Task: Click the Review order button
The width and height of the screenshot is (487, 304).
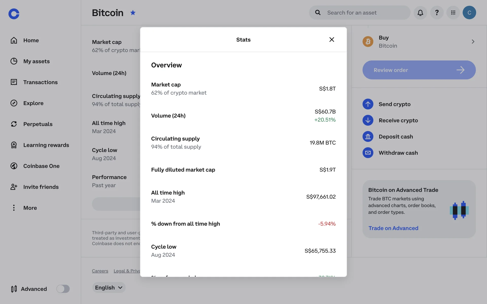Action: pyautogui.click(x=419, y=70)
